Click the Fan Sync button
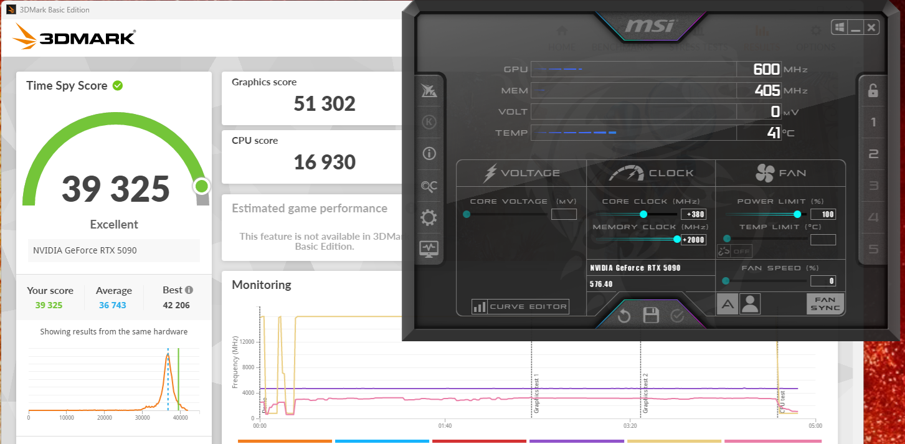 click(x=825, y=304)
